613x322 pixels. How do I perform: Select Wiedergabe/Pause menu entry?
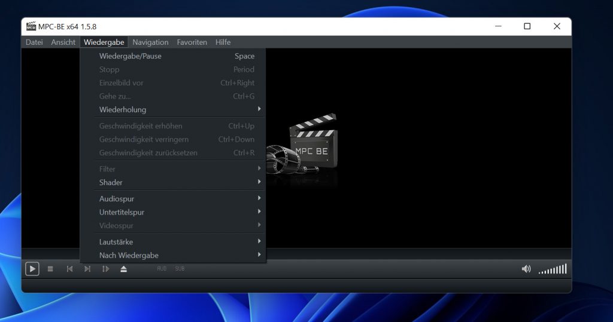(173, 56)
